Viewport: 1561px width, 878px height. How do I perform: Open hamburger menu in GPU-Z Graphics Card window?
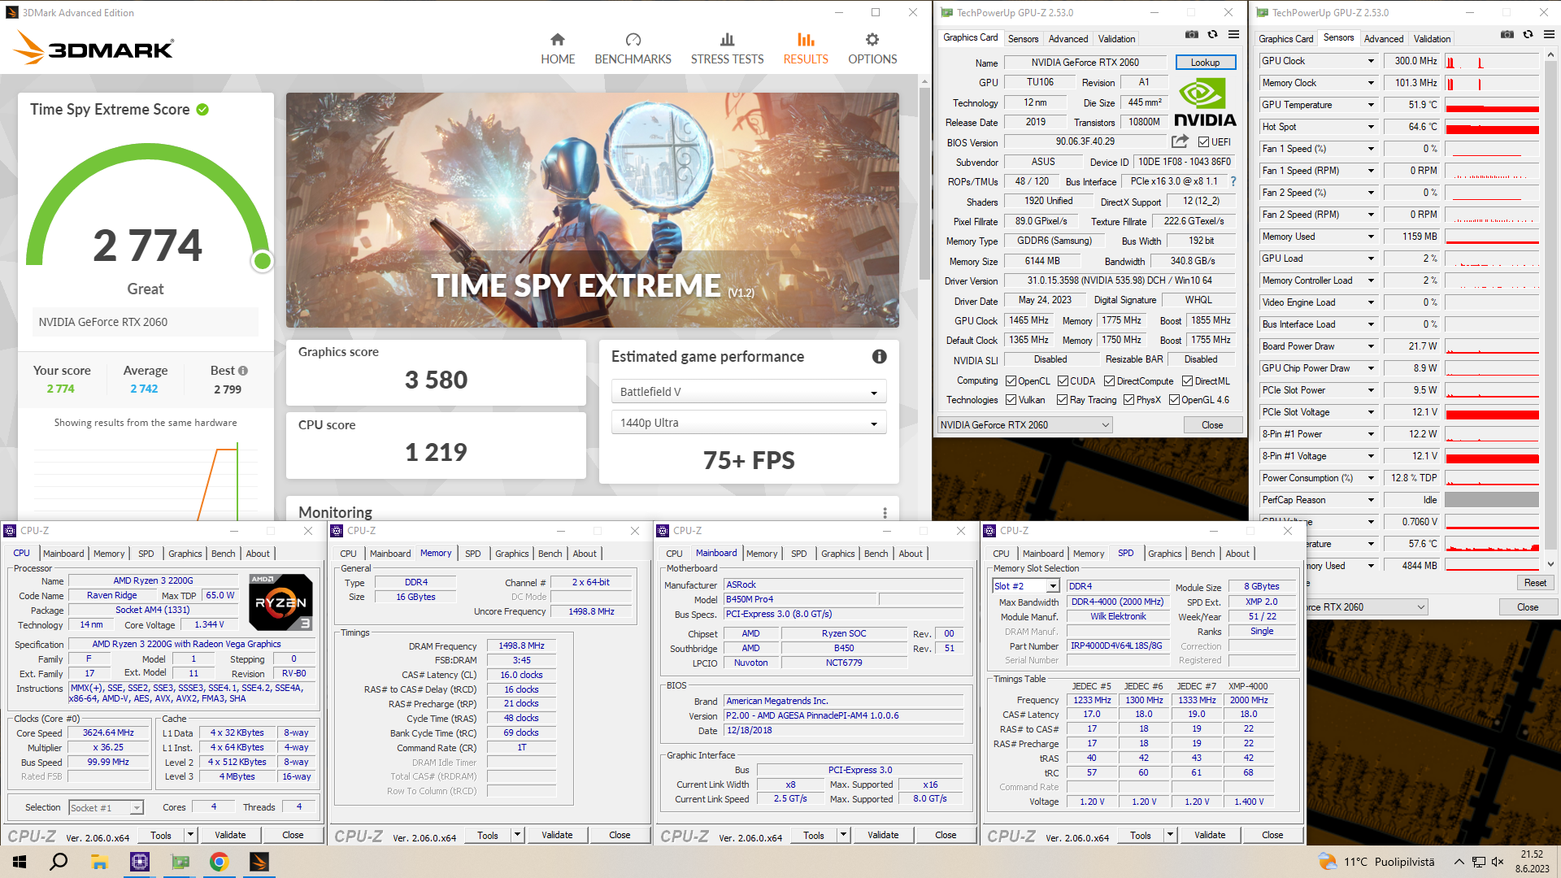tap(1233, 35)
